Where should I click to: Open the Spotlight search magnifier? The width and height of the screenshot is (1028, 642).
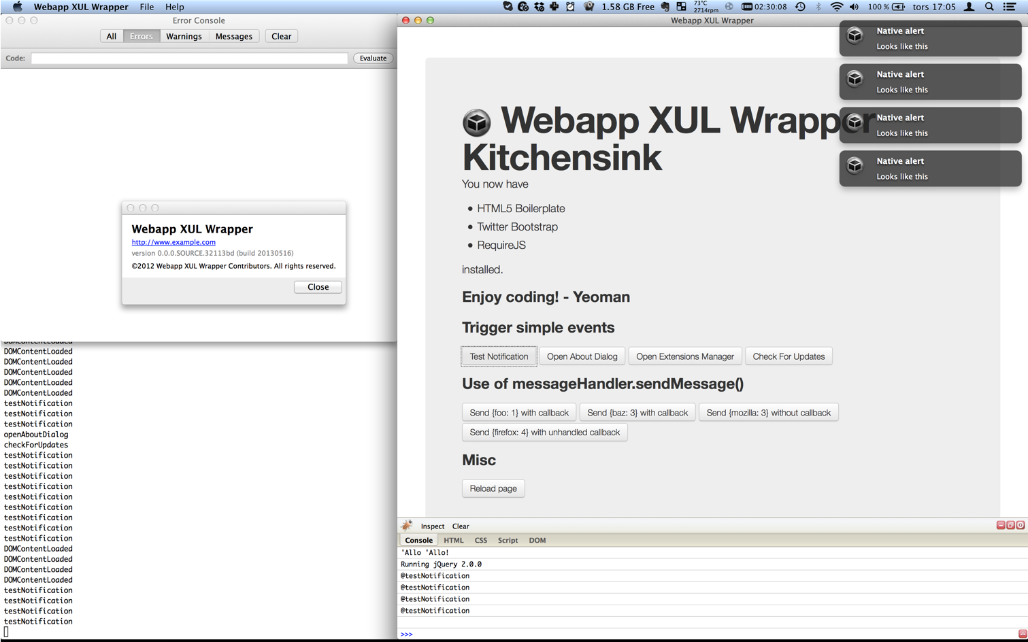tap(990, 7)
